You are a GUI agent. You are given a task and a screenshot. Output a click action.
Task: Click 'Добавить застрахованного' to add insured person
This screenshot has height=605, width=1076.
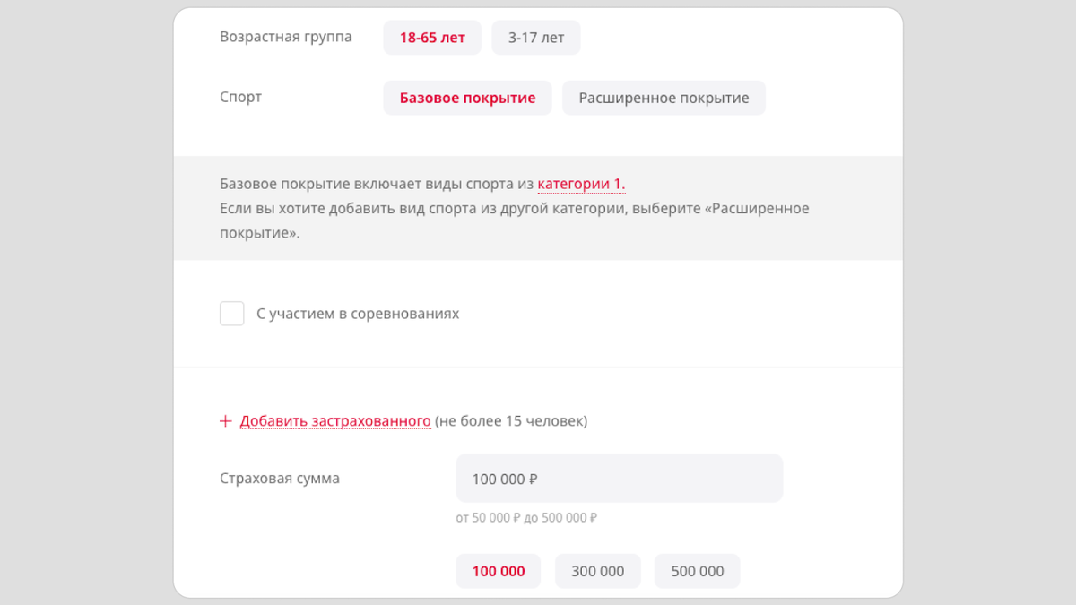(x=336, y=419)
